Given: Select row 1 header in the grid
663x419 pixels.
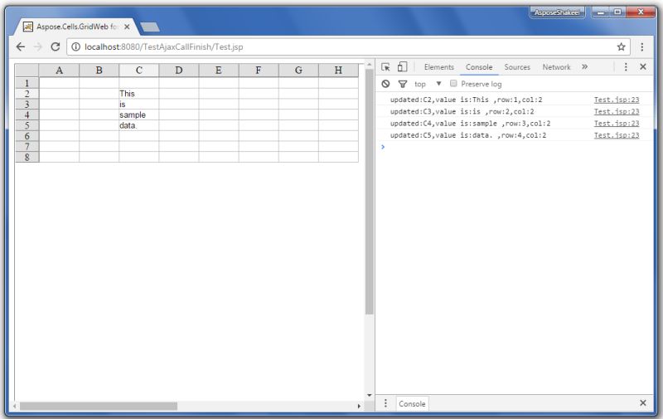Looking at the screenshot, I should (x=27, y=83).
